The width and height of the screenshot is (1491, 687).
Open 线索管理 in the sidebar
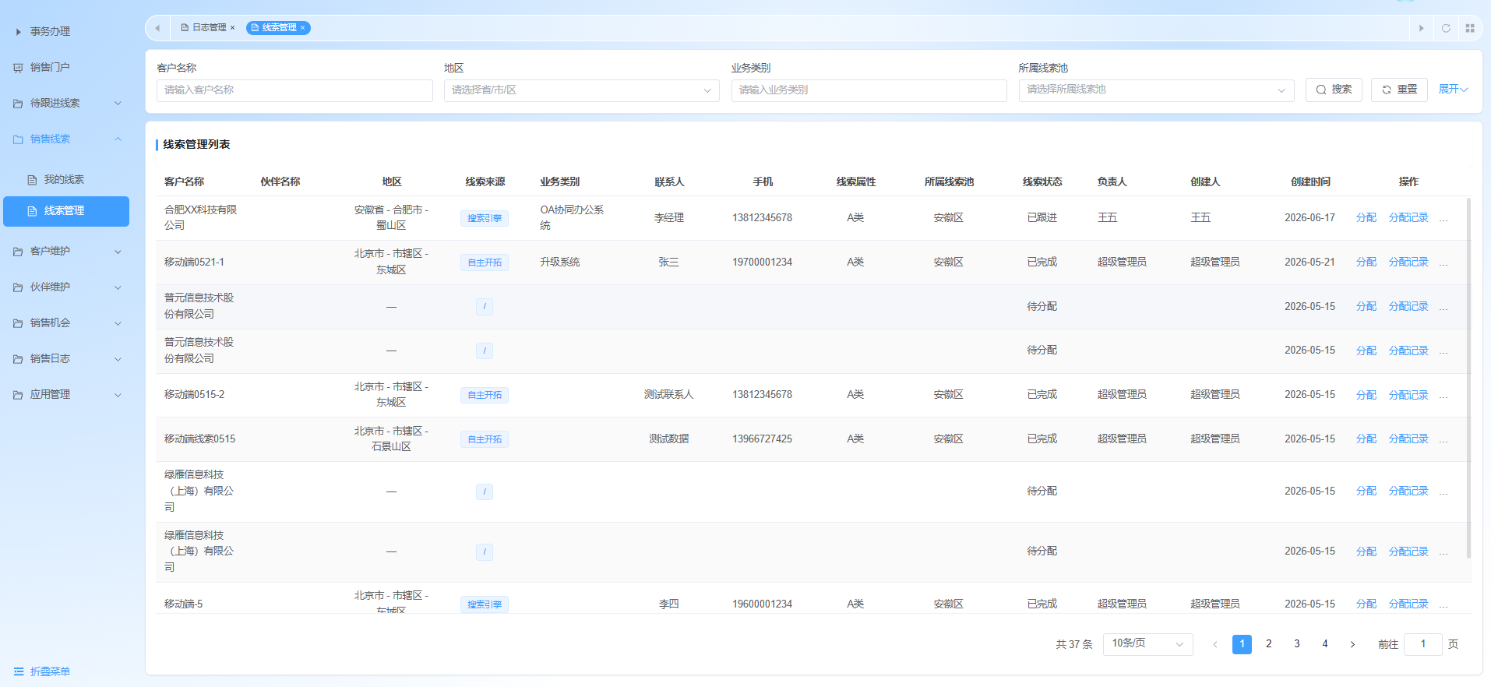(x=66, y=211)
